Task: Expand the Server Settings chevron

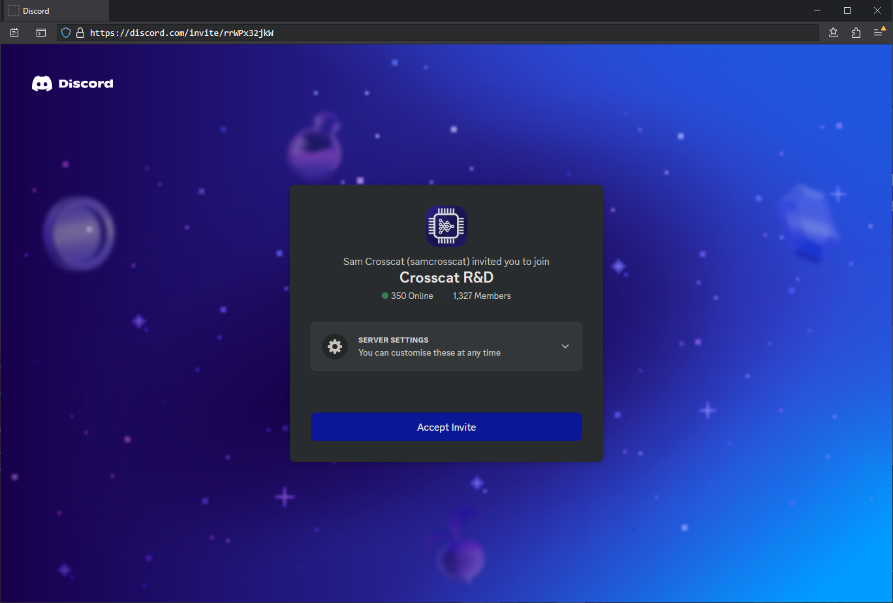Action: [565, 347]
